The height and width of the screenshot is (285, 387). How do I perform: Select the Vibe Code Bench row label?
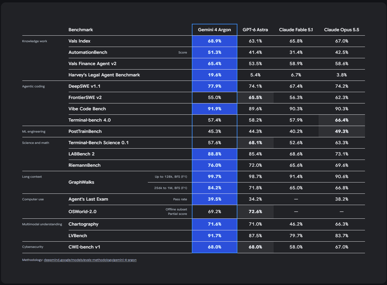pyautogui.click(x=87, y=109)
